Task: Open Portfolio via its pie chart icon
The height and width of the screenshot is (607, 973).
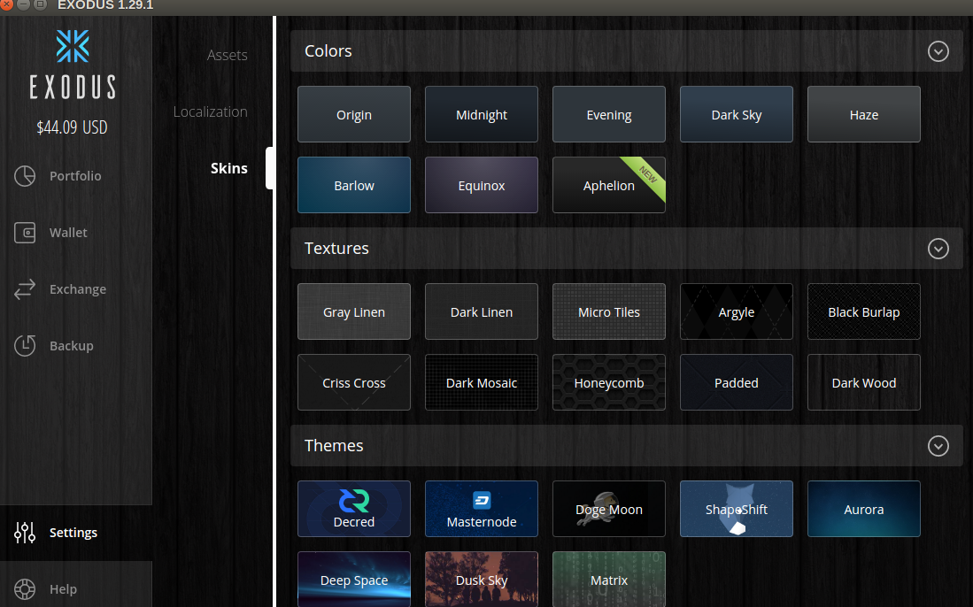Action: pos(25,176)
